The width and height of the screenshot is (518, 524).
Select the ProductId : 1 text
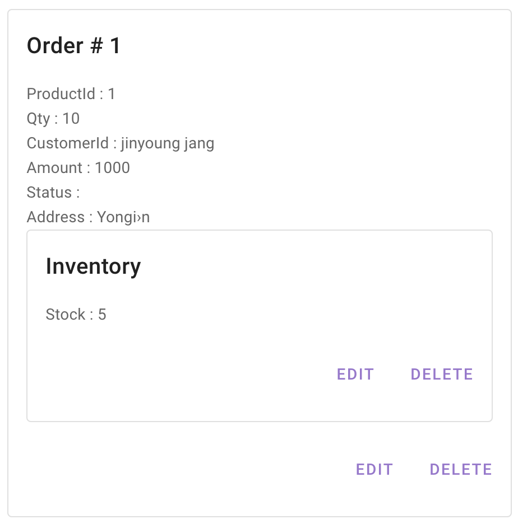coord(71,94)
